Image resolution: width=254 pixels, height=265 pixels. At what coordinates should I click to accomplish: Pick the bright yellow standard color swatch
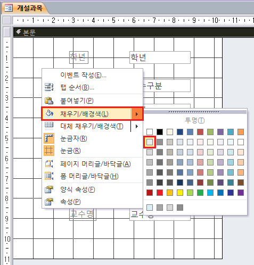tap(180, 193)
